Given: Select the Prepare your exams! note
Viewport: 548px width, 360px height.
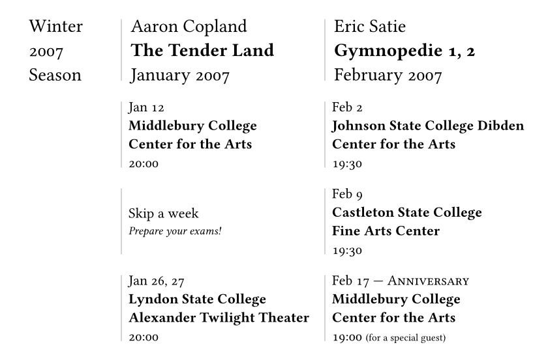Looking at the screenshot, I should click(175, 230).
